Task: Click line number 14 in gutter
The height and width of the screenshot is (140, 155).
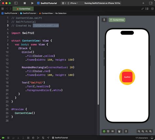Action: coord(7,67)
